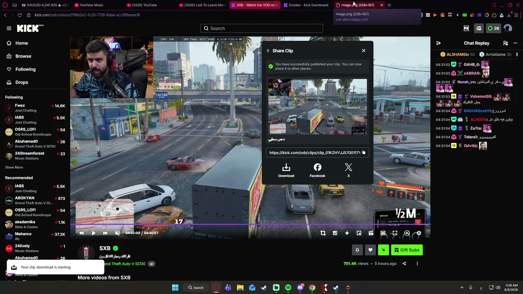
Task: Open Abuhamad0 channel in Following list
Action: [x=35, y=144]
